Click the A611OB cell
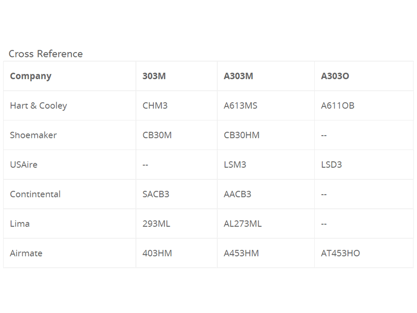Viewport: 417px width, 313px height. (x=337, y=105)
